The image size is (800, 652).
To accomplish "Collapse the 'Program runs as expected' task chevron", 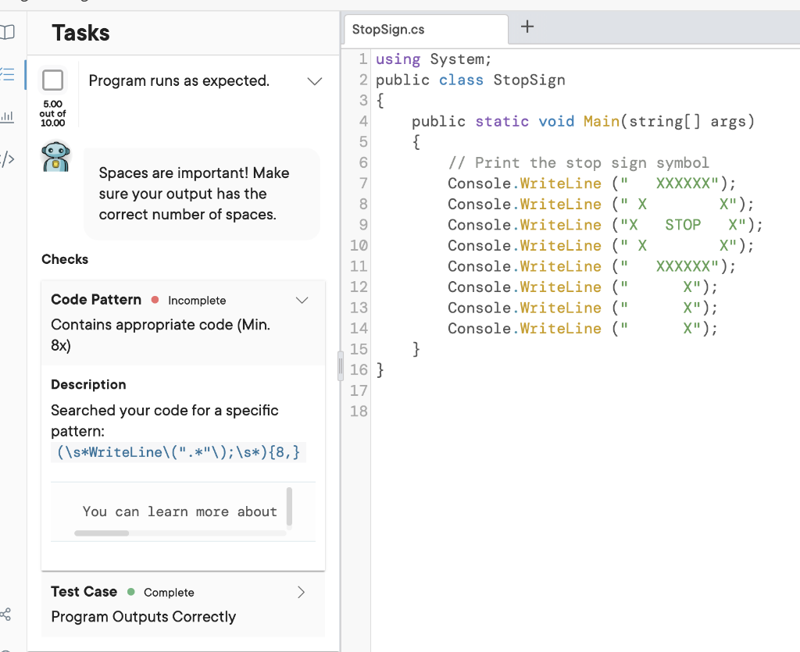I will [315, 81].
